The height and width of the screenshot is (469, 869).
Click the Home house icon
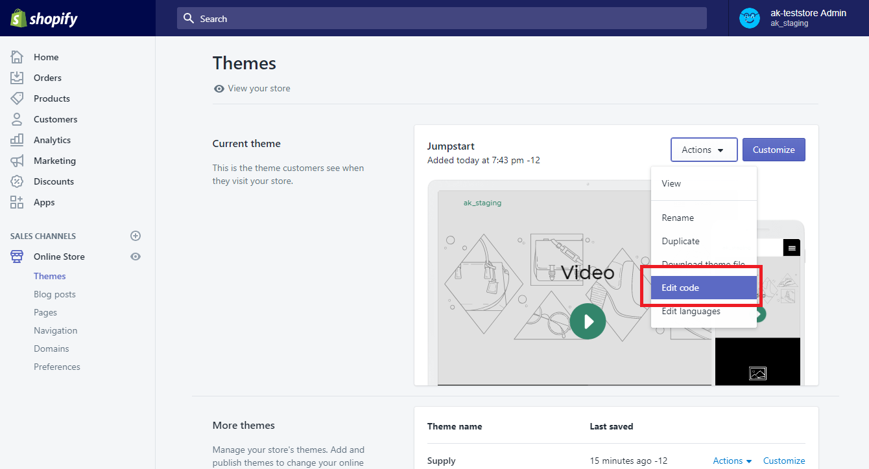click(17, 57)
